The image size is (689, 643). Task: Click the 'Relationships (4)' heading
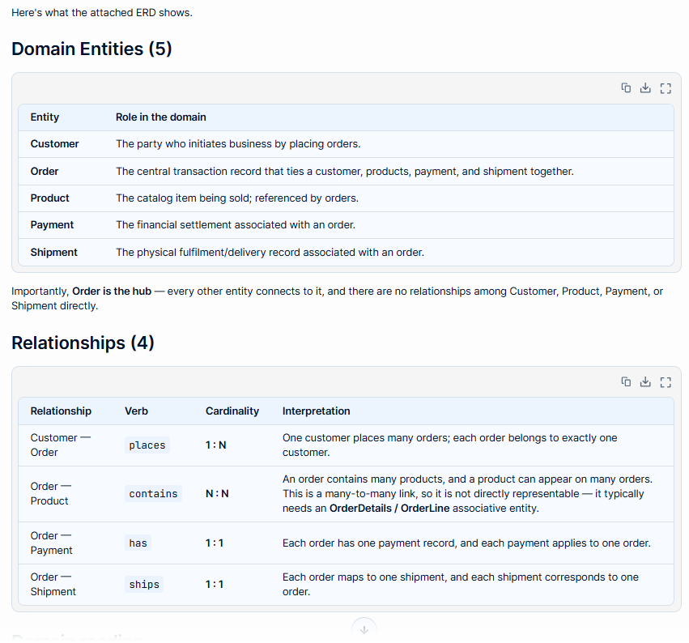(83, 343)
